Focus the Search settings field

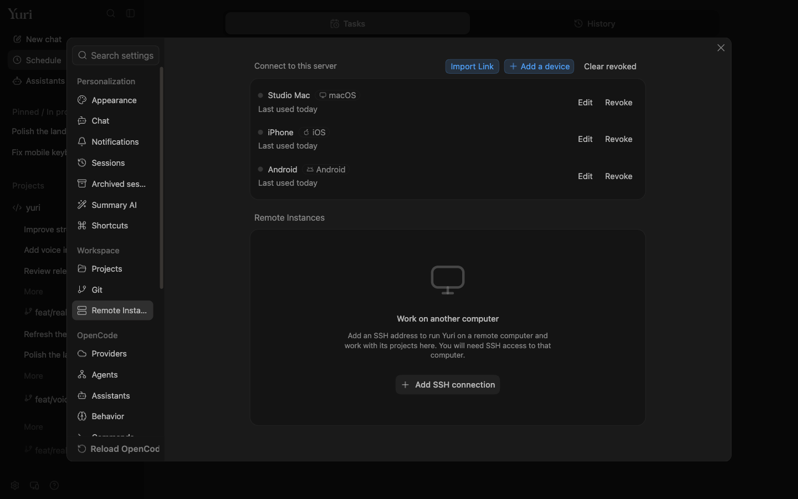tap(116, 55)
